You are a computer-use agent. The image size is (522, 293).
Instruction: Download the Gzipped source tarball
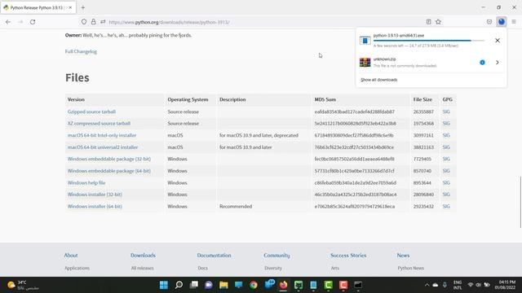[x=91, y=112]
